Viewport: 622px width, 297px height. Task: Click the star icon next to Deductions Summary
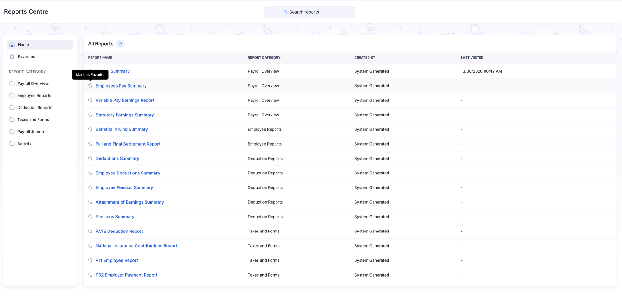point(90,158)
